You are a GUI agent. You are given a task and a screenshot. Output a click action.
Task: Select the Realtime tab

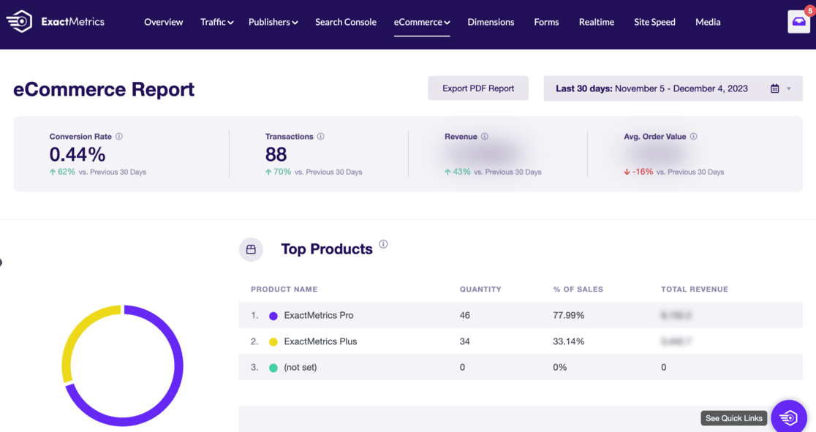(x=597, y=22)
